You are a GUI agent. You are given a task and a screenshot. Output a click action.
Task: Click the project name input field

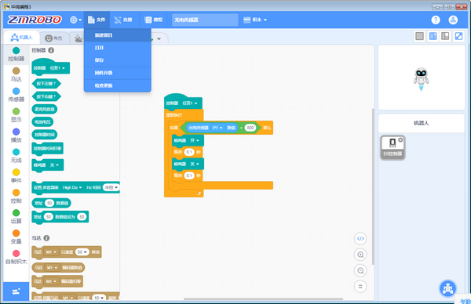(205, 20)
